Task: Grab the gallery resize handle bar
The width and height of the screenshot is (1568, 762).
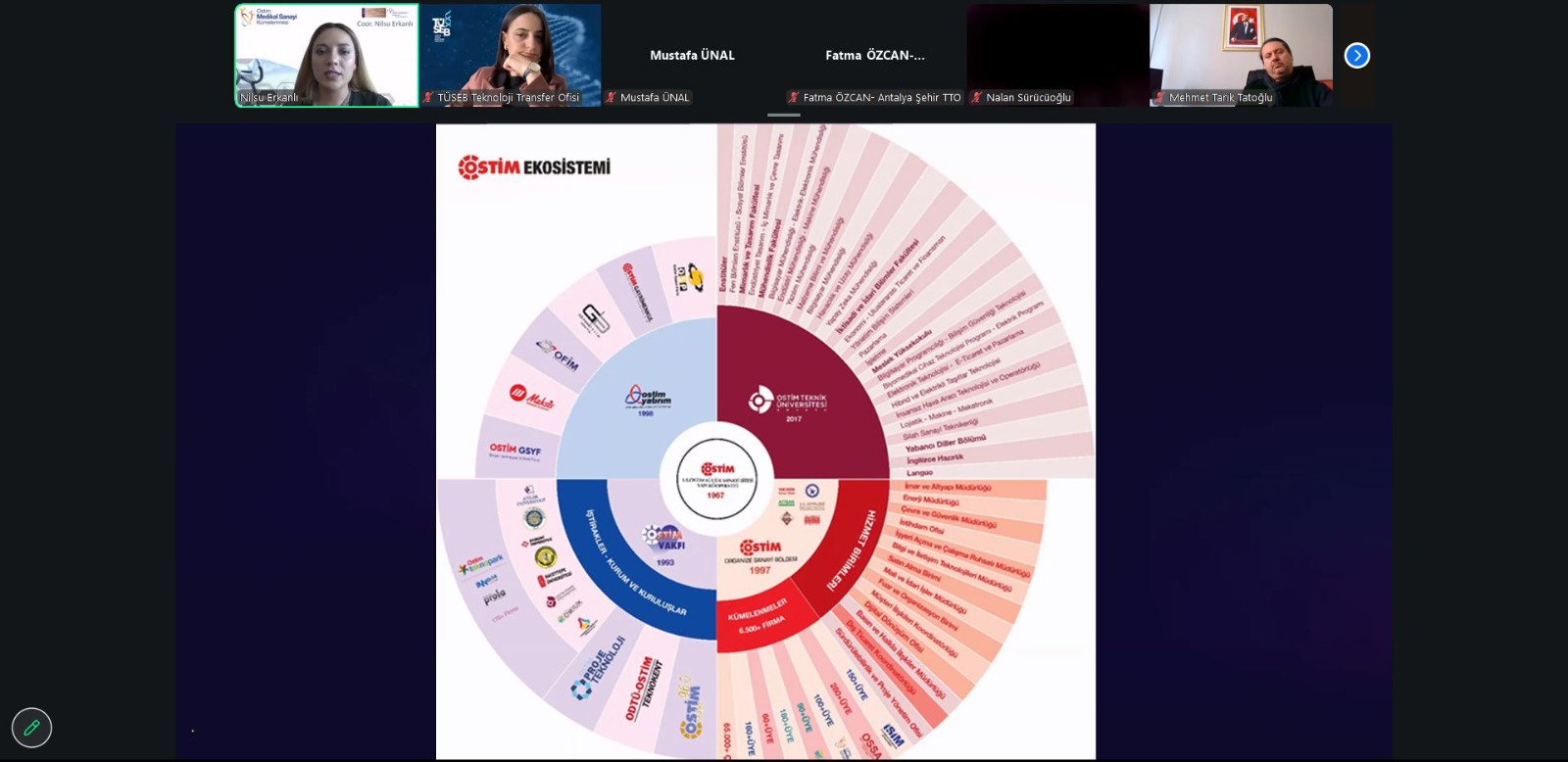Action: pos(783,116)
